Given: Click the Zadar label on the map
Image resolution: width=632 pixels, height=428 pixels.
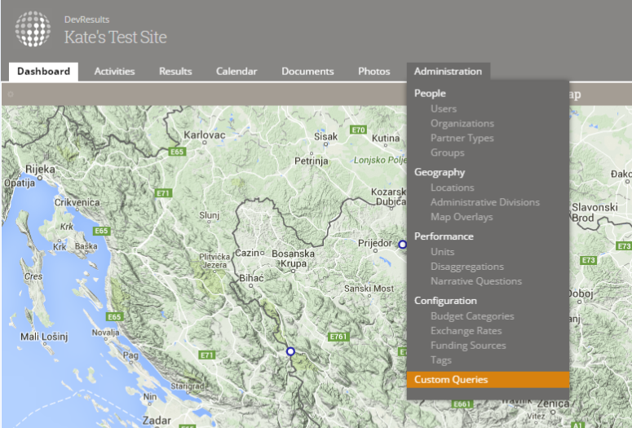Looking at the screenshot, I should (x=157, y=421).
